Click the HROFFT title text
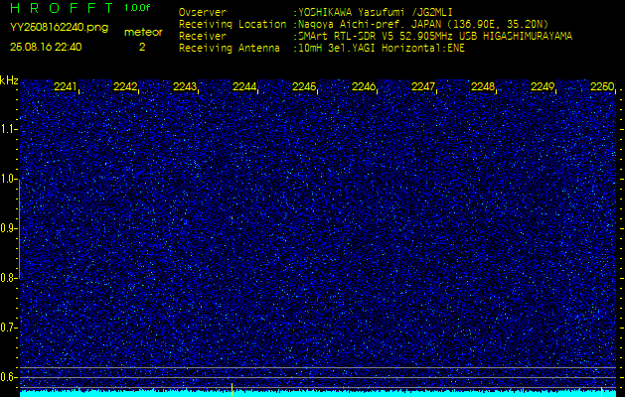This screenshot has width=625, height=397. click(63, 8)
